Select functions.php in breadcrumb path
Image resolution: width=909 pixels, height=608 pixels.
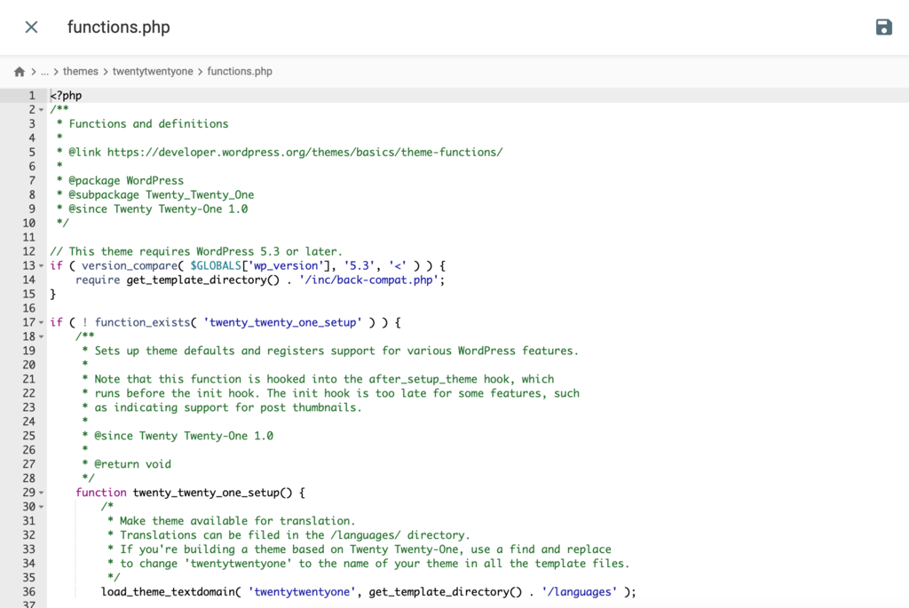[240, 71]
